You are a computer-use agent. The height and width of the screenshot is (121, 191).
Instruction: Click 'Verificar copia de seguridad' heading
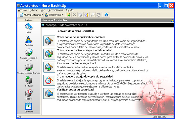[75, 90]
